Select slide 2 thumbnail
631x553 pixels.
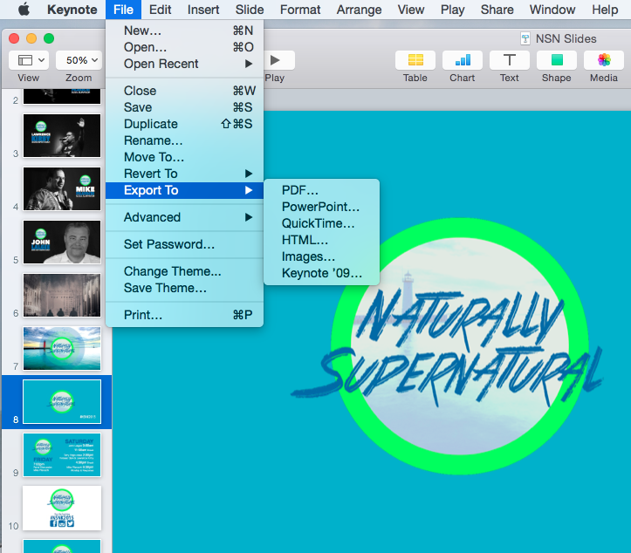(62, 97)
